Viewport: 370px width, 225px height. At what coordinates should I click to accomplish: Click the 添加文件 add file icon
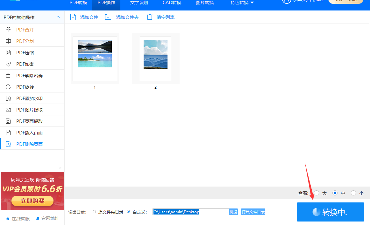(73, 17)
